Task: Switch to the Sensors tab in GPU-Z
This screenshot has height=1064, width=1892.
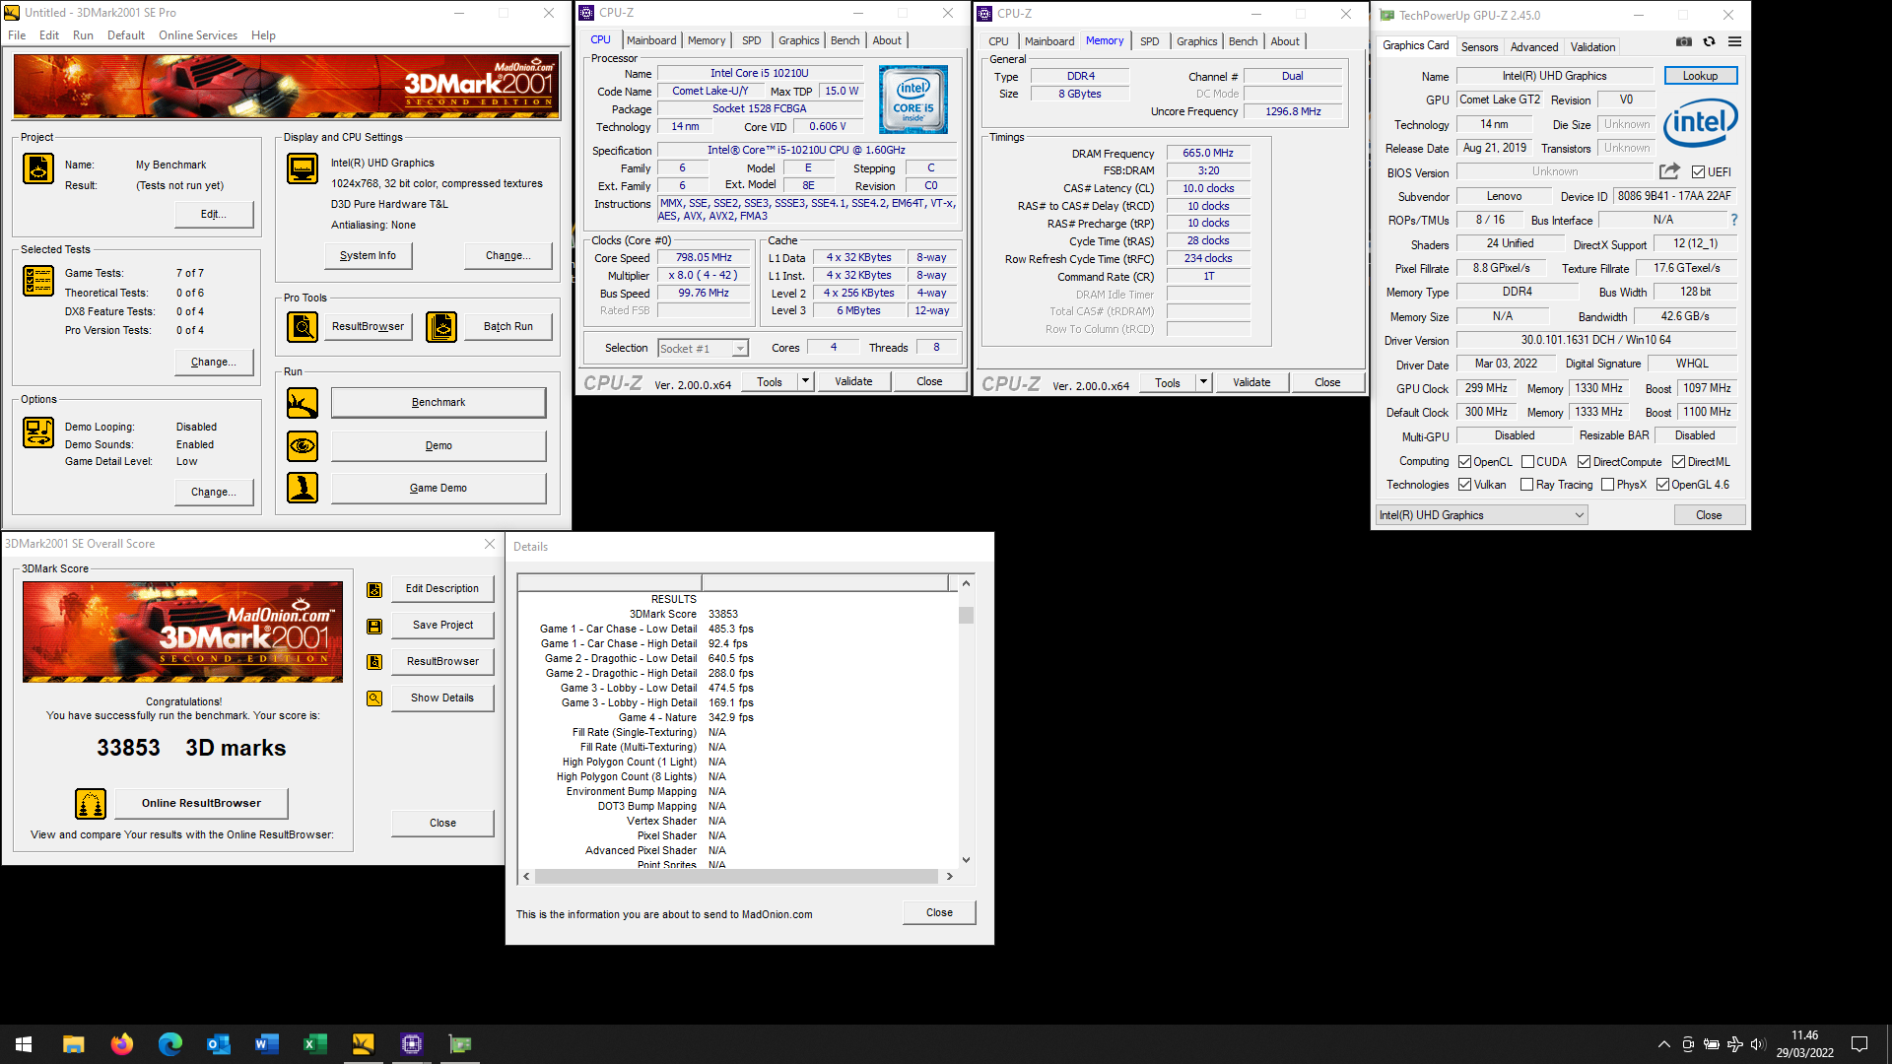Action: coord(1479,47)
